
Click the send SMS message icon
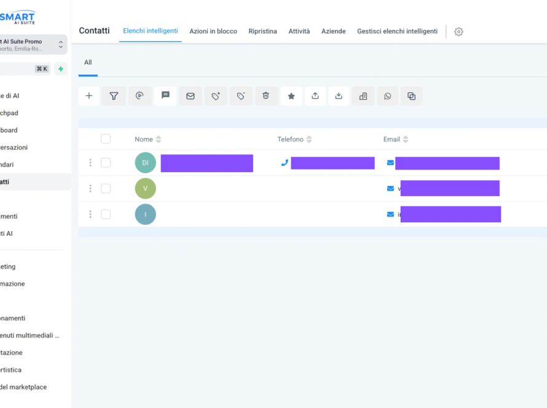pos(165,96)
